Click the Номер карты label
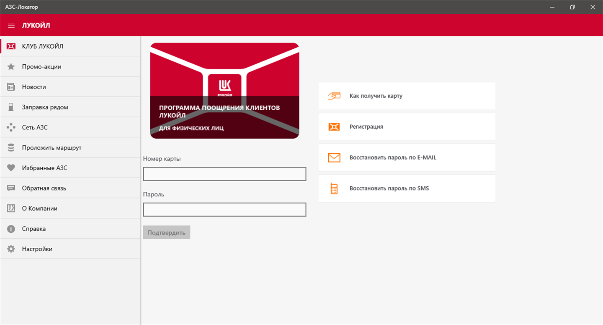Screen dimensions: 603x325 (162, 159)
